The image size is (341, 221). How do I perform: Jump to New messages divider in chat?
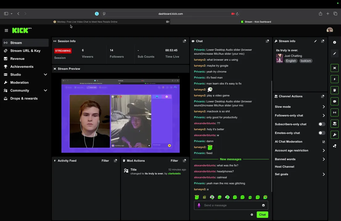tap(230, 159)
